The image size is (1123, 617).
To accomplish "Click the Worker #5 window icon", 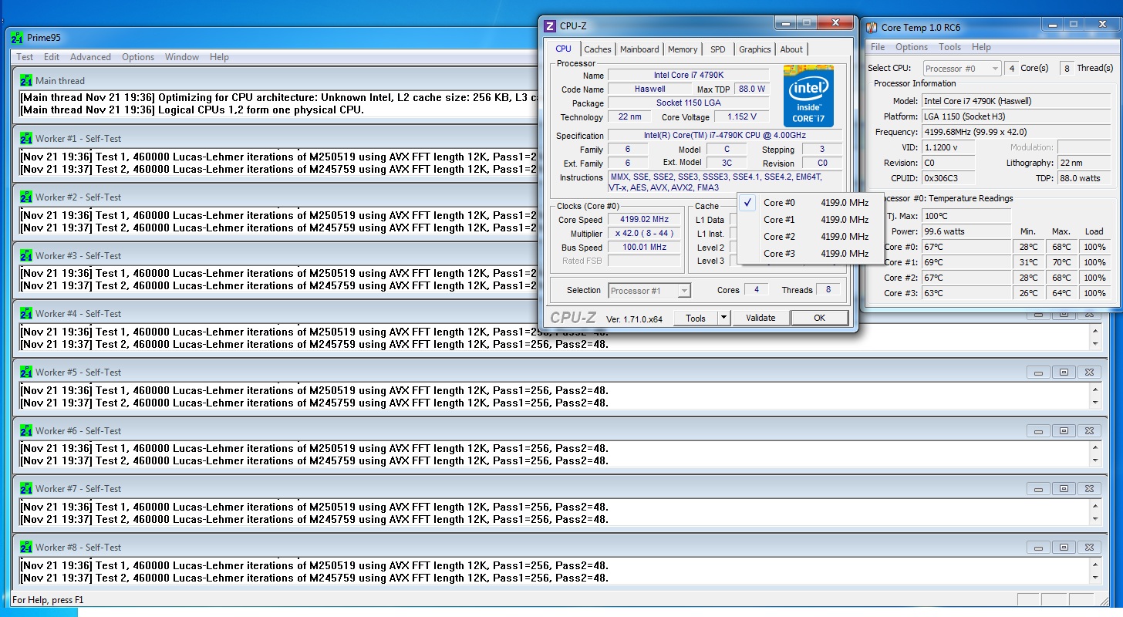I will (26, 372).
